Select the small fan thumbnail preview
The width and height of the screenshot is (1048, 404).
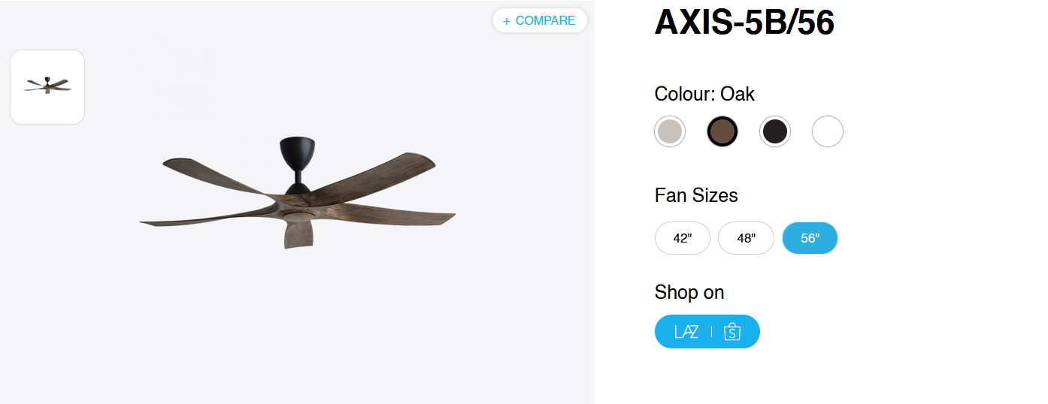tap(47, 87)
